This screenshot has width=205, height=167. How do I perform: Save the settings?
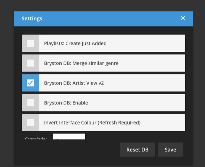[x=170, y=150]
